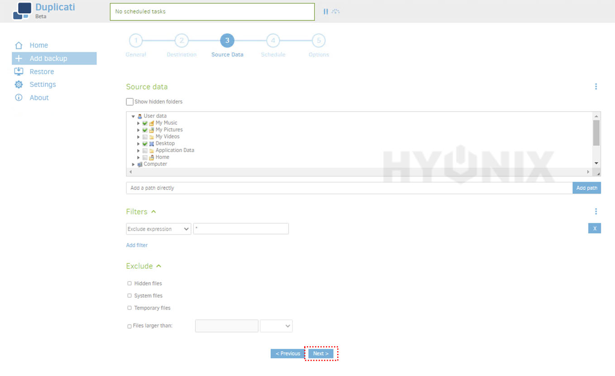Collapse the Exclude section
The image size is (615, 376).
(157, 266)
